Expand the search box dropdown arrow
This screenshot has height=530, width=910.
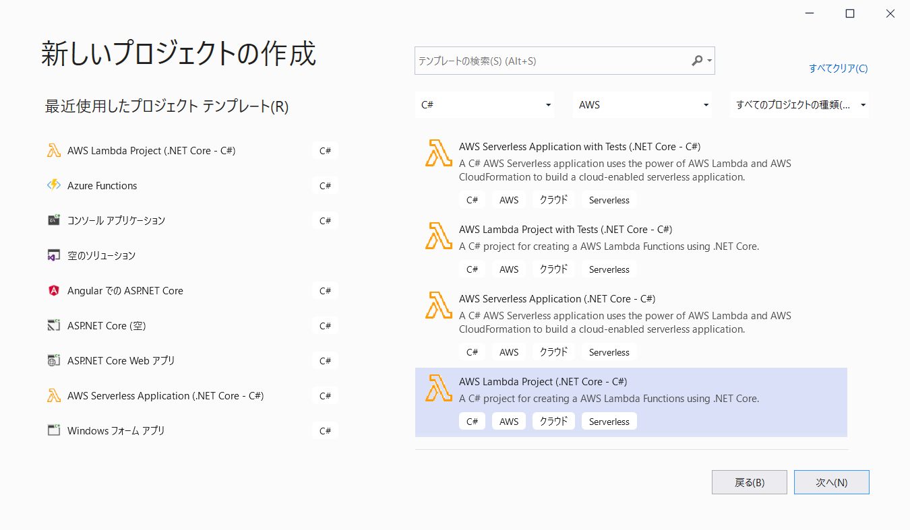click(x=709, y=61)
